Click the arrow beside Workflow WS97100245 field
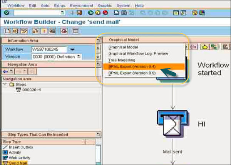Image resolution: width=231 pixels, height=165 pixels. [72, 49]
